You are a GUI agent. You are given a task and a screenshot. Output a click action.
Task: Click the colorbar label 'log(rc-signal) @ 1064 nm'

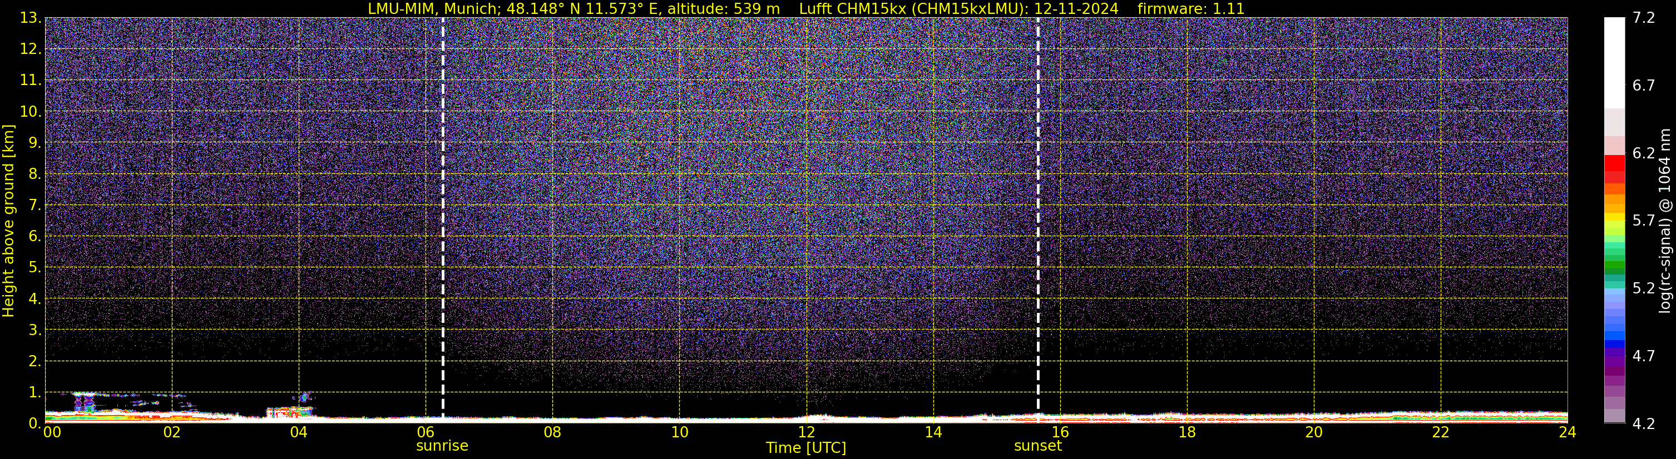pyautogui.click(x=1664, y=221)
